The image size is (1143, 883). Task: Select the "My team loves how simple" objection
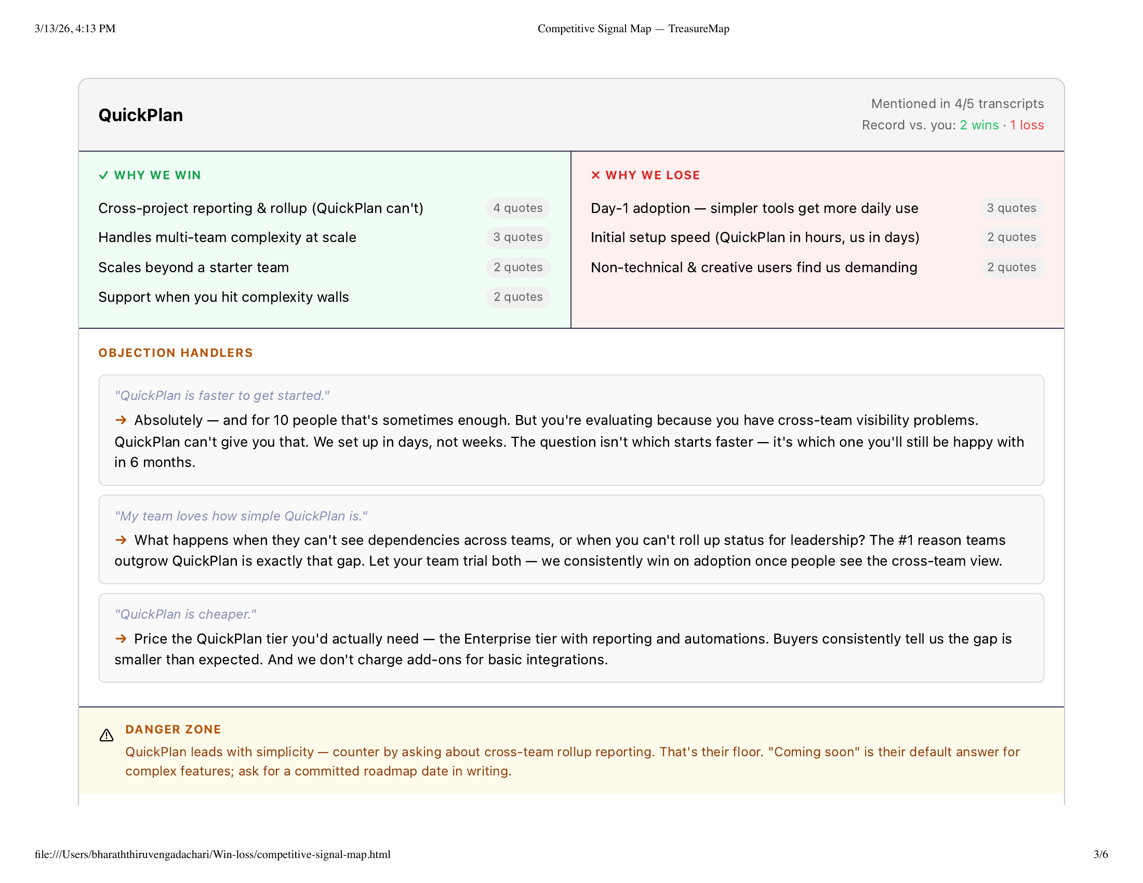pyautogui.click(x=241, y=516)
